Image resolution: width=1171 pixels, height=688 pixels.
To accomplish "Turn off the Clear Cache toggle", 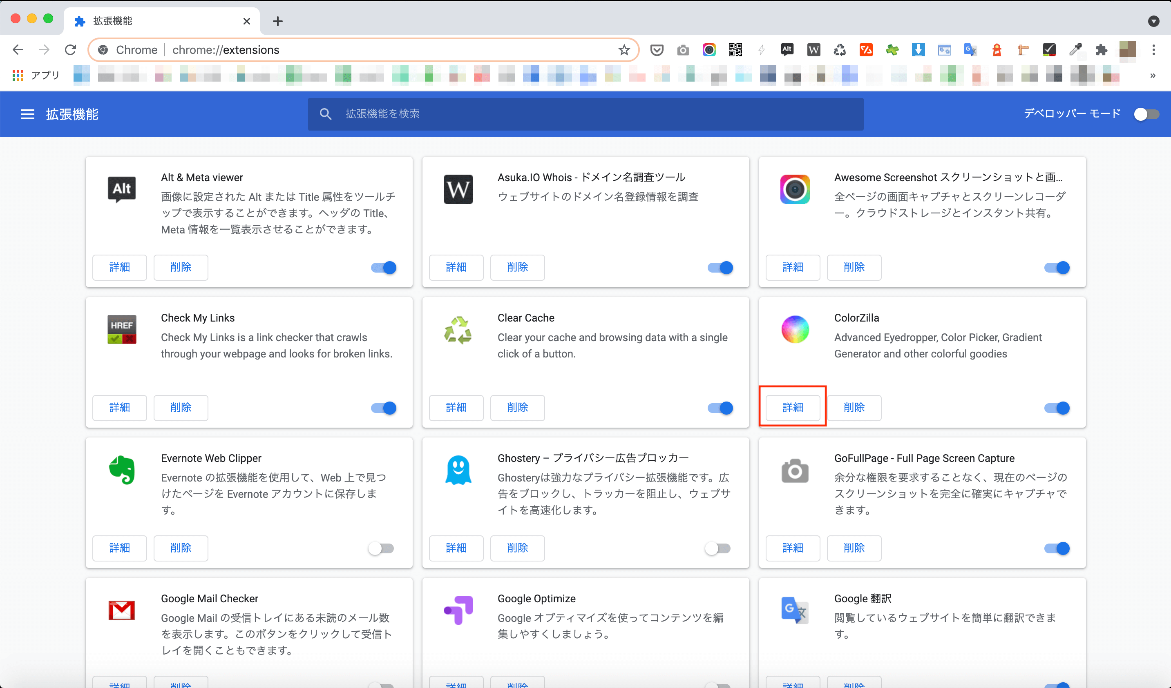I will coord(720,408).
